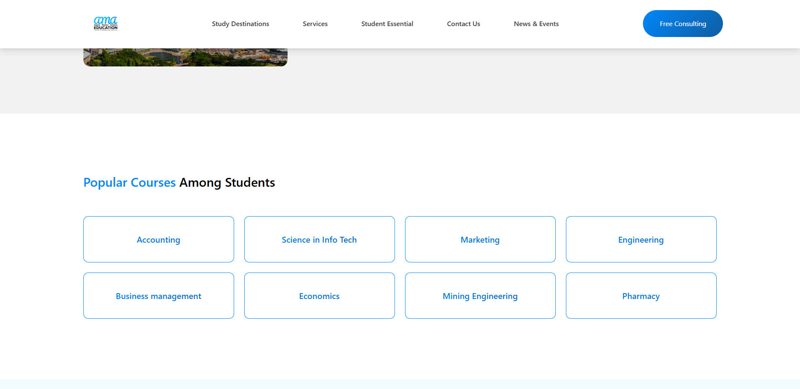Select the Accounting course card
This screenshot has width=800, height=389.
click(x=158, y=239)
